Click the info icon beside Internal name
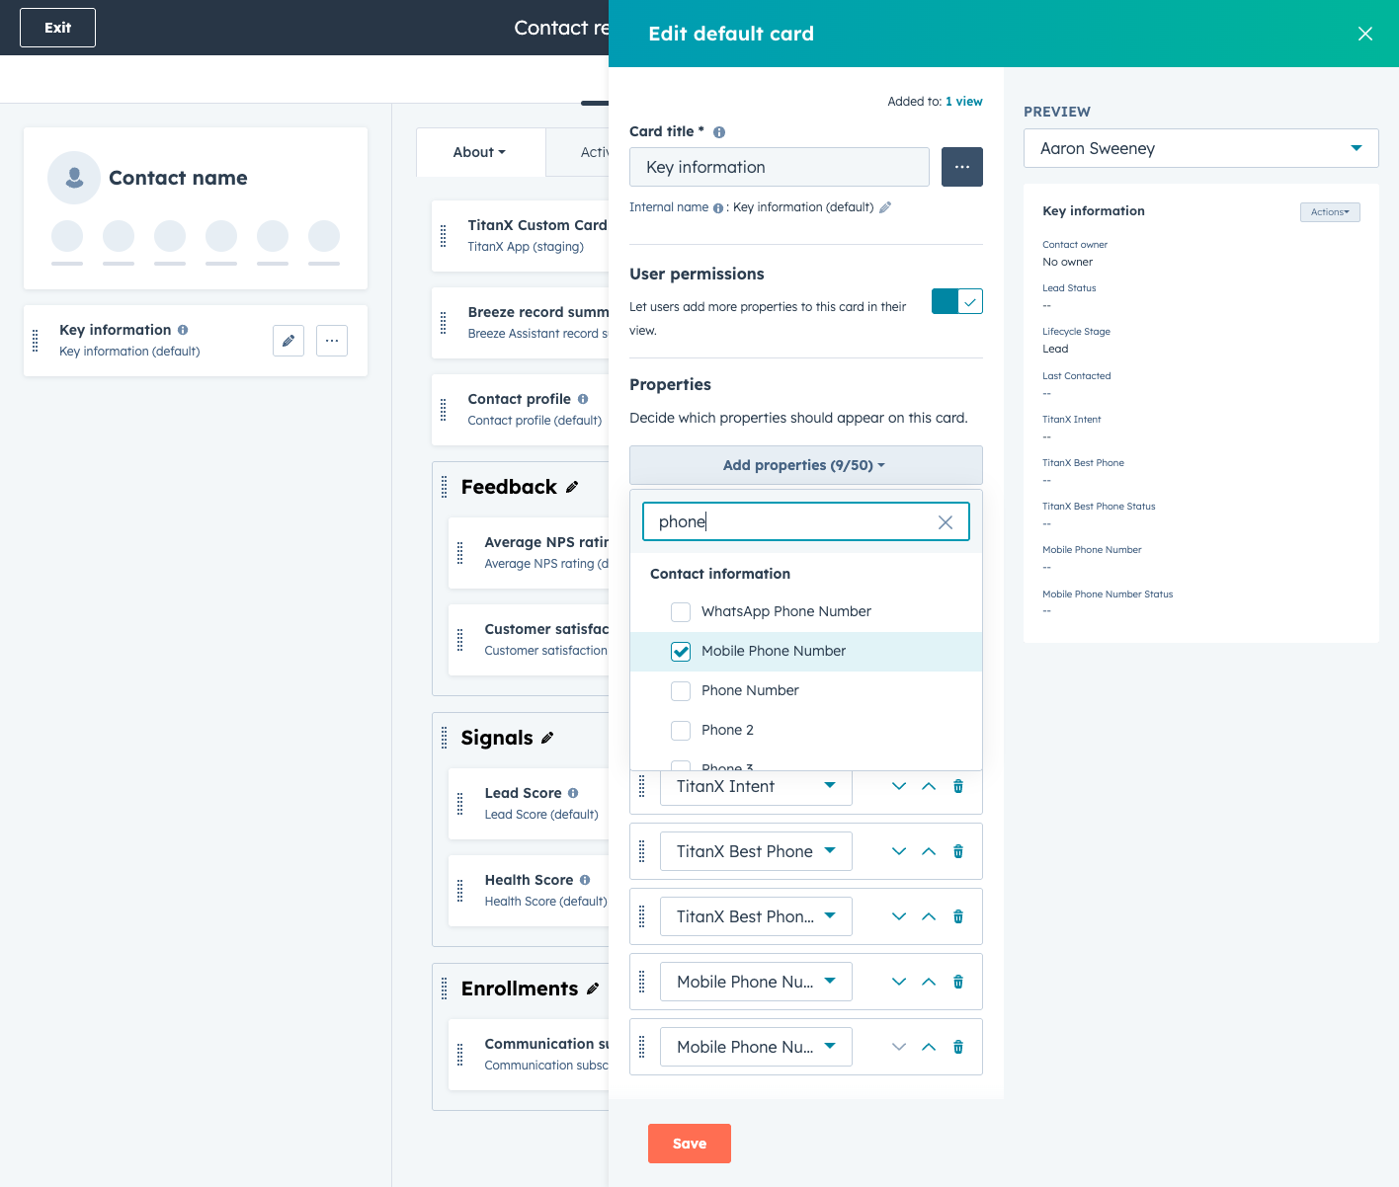 click(x=718, y=208)
